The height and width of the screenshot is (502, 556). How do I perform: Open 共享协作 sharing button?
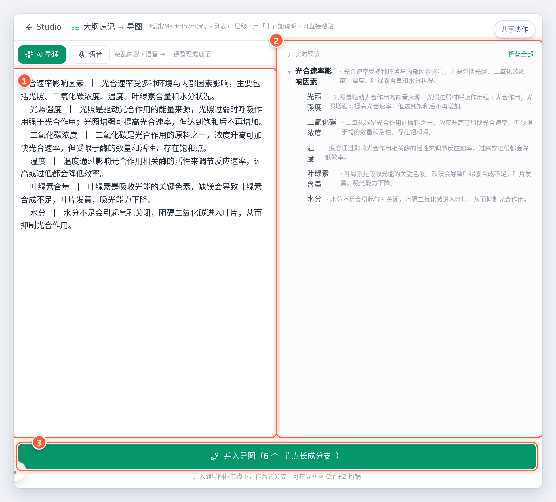(x=514, y=29)
